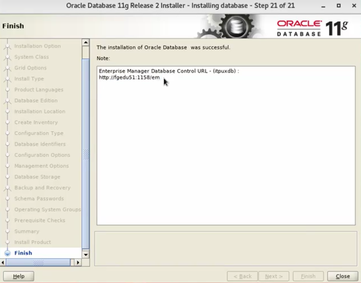Click sidebar scroll down arrow
Image resolution: width=361 pixels, height=283 pixels.
pos(86,255)
